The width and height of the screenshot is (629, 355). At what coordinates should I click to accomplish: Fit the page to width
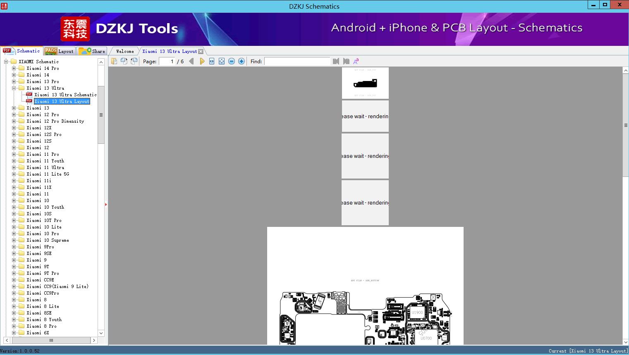(212, 61)
